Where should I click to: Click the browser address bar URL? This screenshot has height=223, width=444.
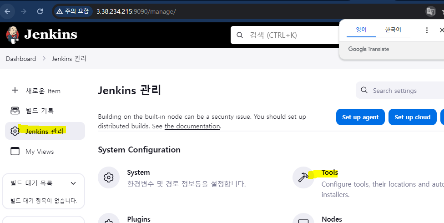[136, 11]
